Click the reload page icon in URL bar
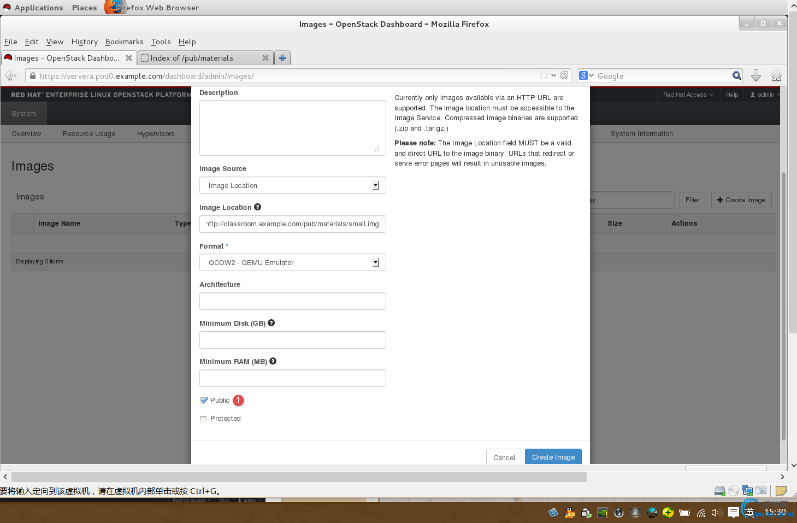Screen dimensions: 797x523 (x=564, y=75)
